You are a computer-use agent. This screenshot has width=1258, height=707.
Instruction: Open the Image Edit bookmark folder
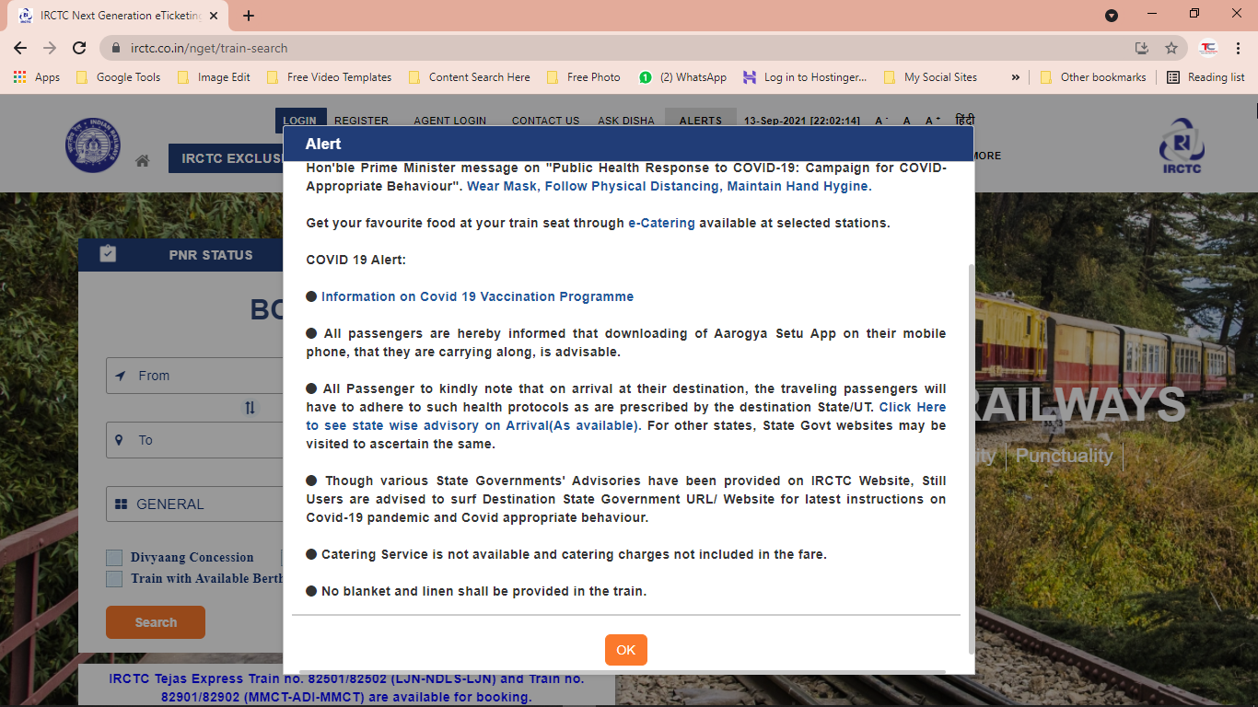214,77
